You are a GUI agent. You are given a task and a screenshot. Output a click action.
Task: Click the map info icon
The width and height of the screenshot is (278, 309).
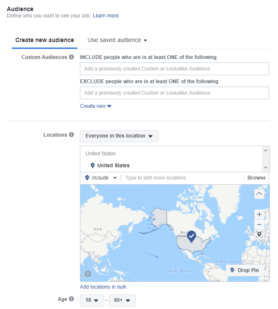point(88,274)
